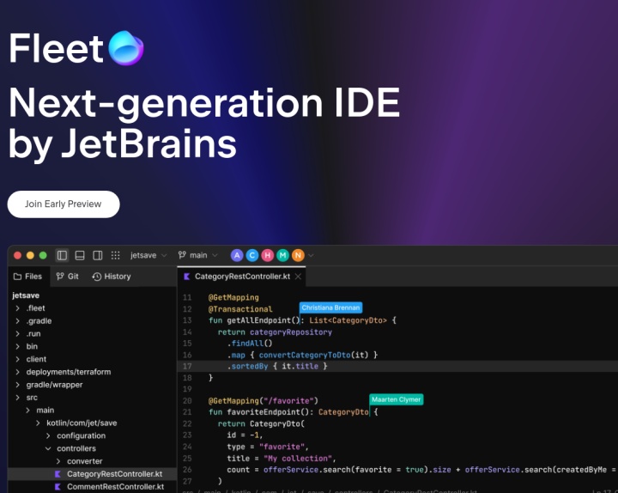This screenshot has width=618, height=493.
Task: Click the Kotlin icon beside CategoryRestController.kt in tree
Action: [58, 474]
